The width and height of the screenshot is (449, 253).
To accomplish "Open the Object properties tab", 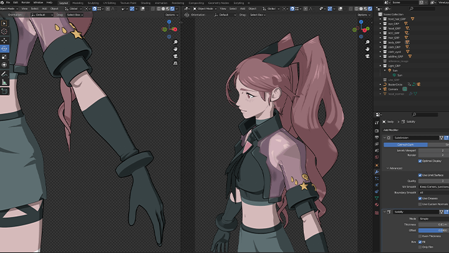I will (377, 165).
